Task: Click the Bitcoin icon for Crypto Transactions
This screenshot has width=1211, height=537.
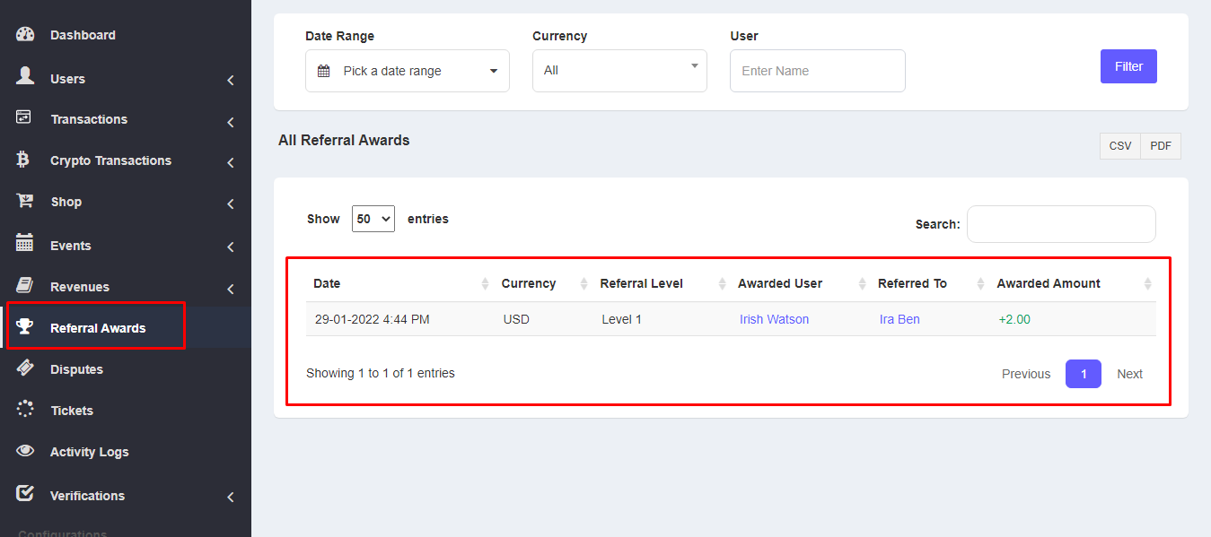Action: point(24,160)
